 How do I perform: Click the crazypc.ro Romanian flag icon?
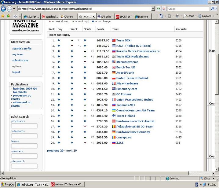pos(114,137)
